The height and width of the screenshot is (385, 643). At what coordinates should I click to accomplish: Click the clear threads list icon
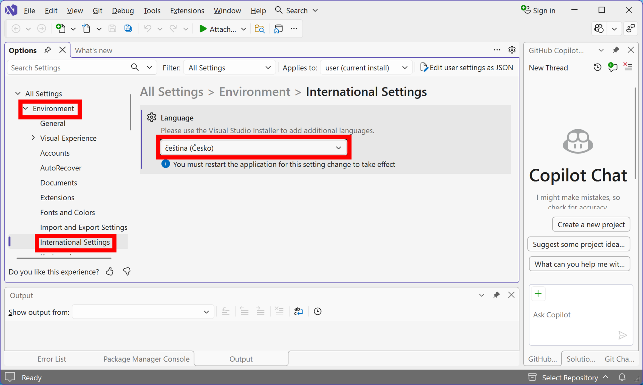click(x=628, y=67)
